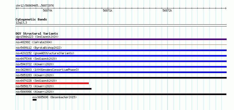Click the red nsv6470228 variant bar

coord(52,83)
